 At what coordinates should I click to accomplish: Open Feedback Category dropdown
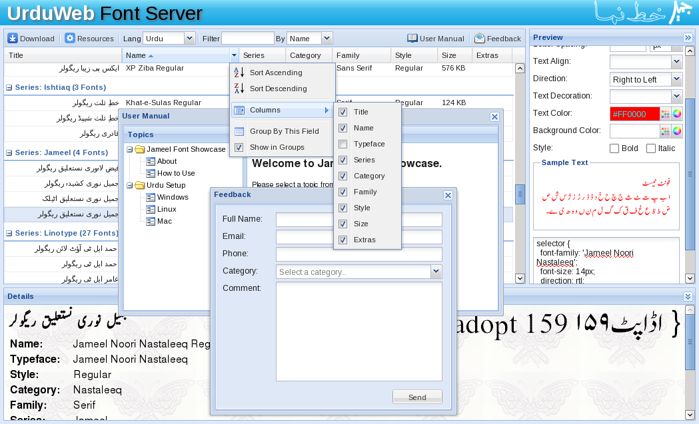click(x=436, y=271)
